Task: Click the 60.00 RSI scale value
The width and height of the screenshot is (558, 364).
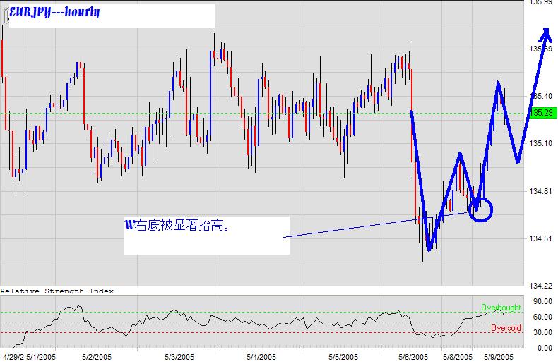Action: coord(542,317)
